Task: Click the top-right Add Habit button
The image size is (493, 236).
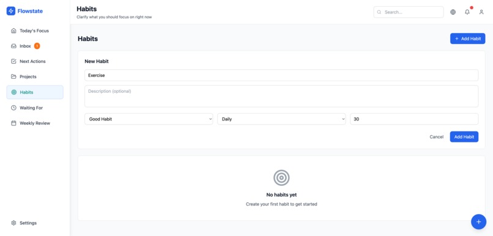Action: tap(467, 39)
